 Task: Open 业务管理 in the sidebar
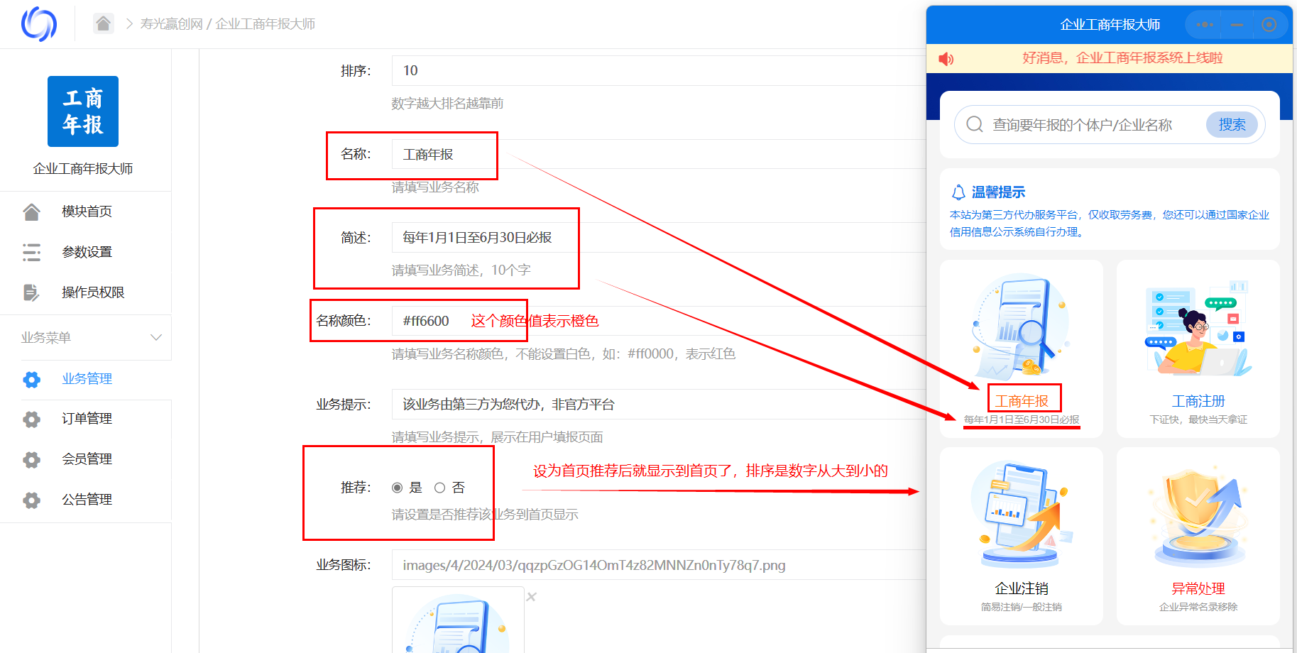coord(86,379)
